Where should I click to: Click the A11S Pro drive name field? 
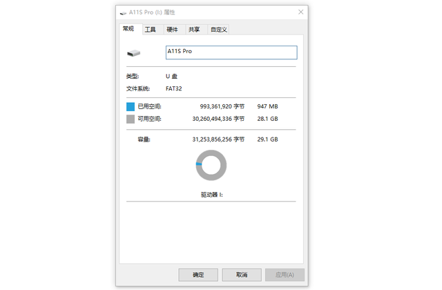[x=231, y=52]
